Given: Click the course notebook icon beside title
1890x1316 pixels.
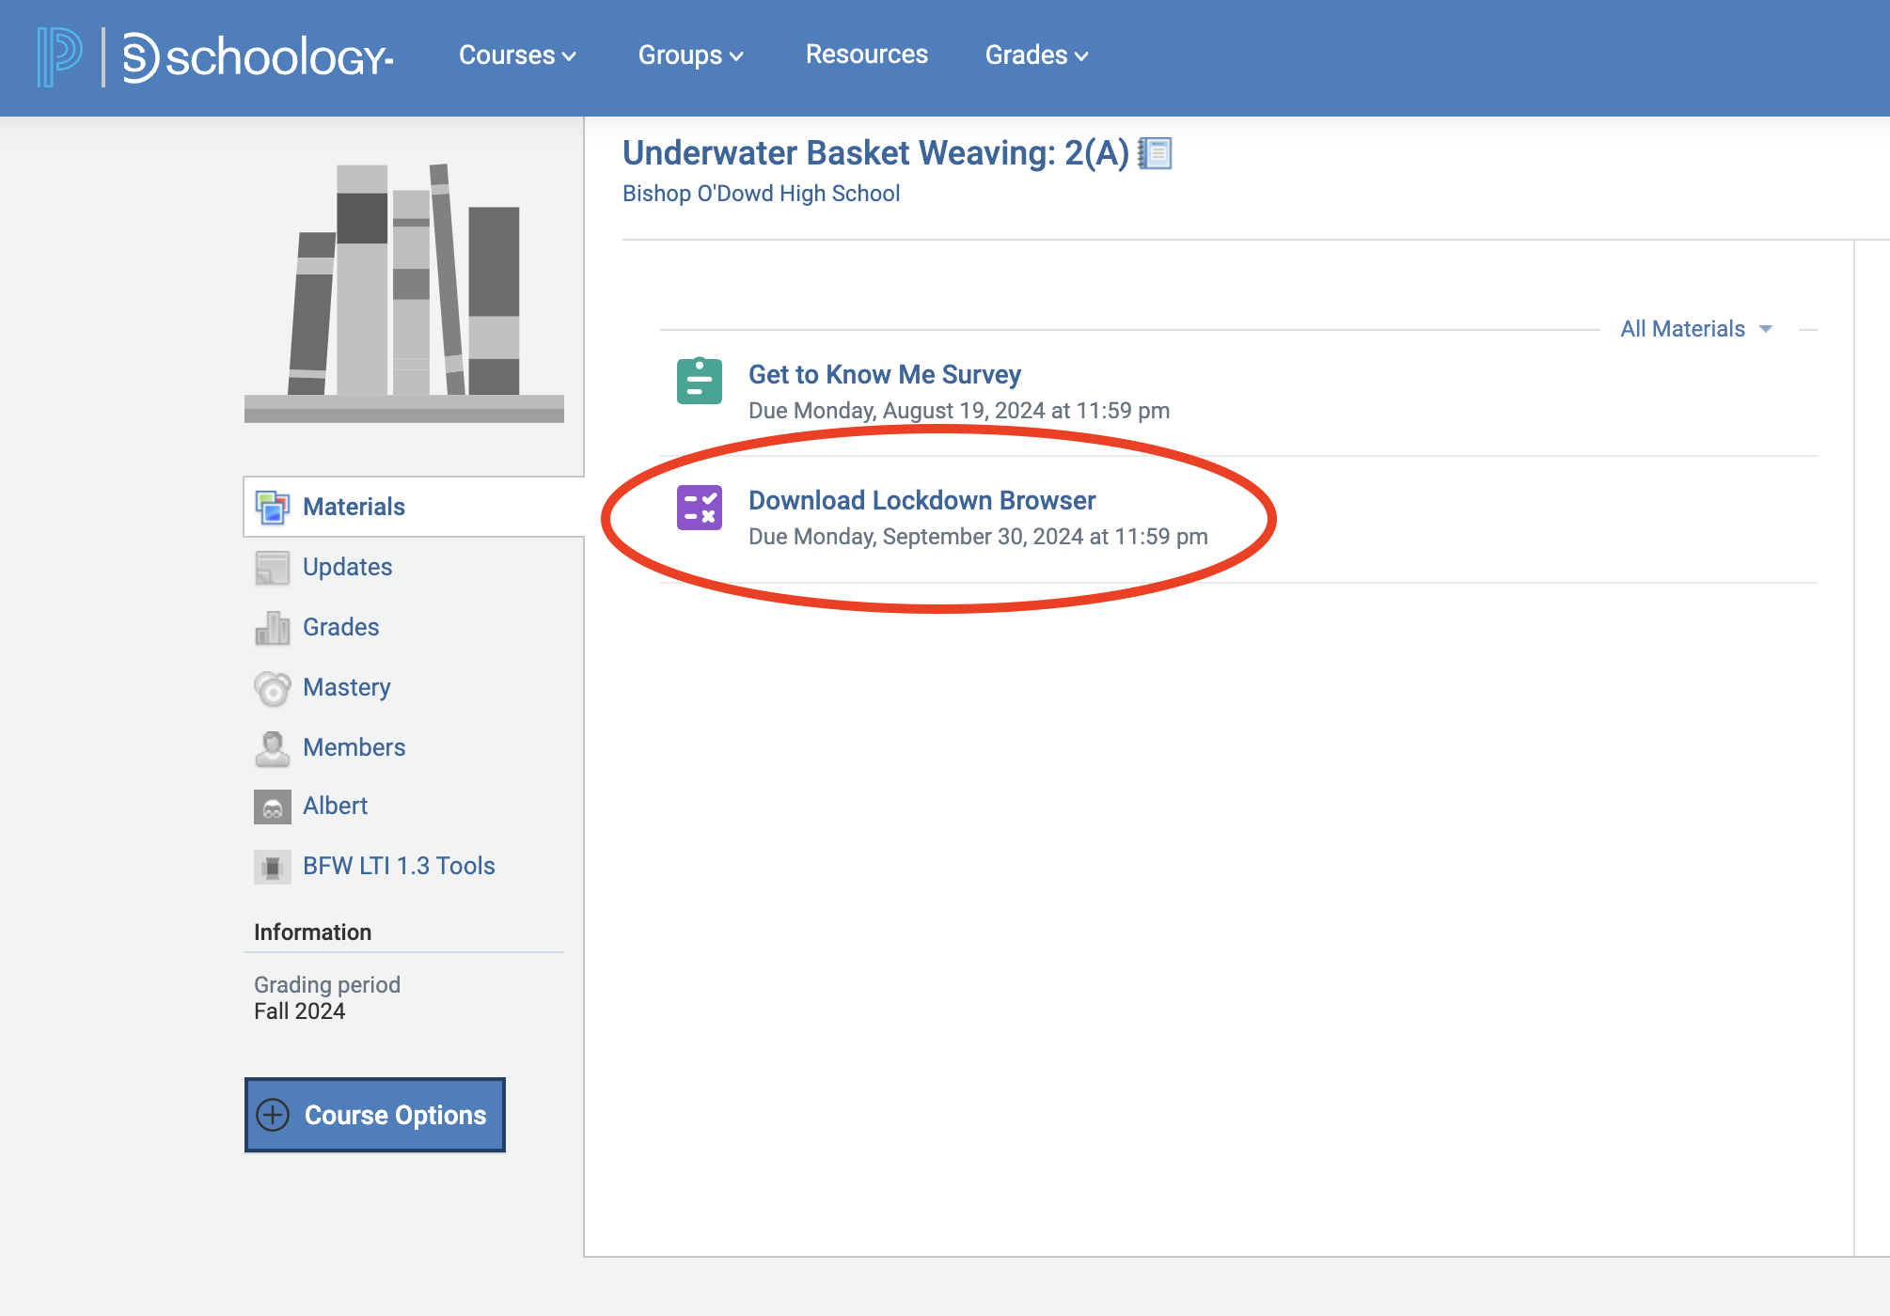Looking at the screenshot, I should click(1156, 153).
